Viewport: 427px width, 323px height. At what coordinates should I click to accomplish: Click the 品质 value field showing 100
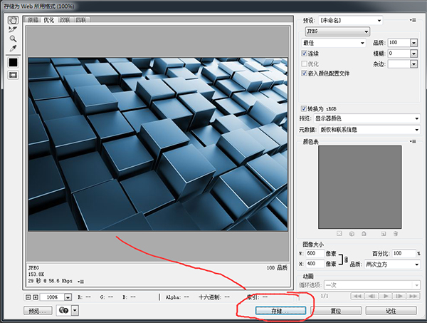(399, 43)
